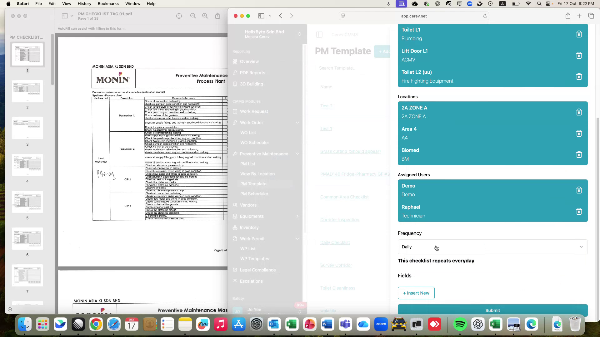Image resolution: width=600 pixels, height=337 pixels.
Task: Toggle Safari's sidebar visibility
Action: (261, 16)
